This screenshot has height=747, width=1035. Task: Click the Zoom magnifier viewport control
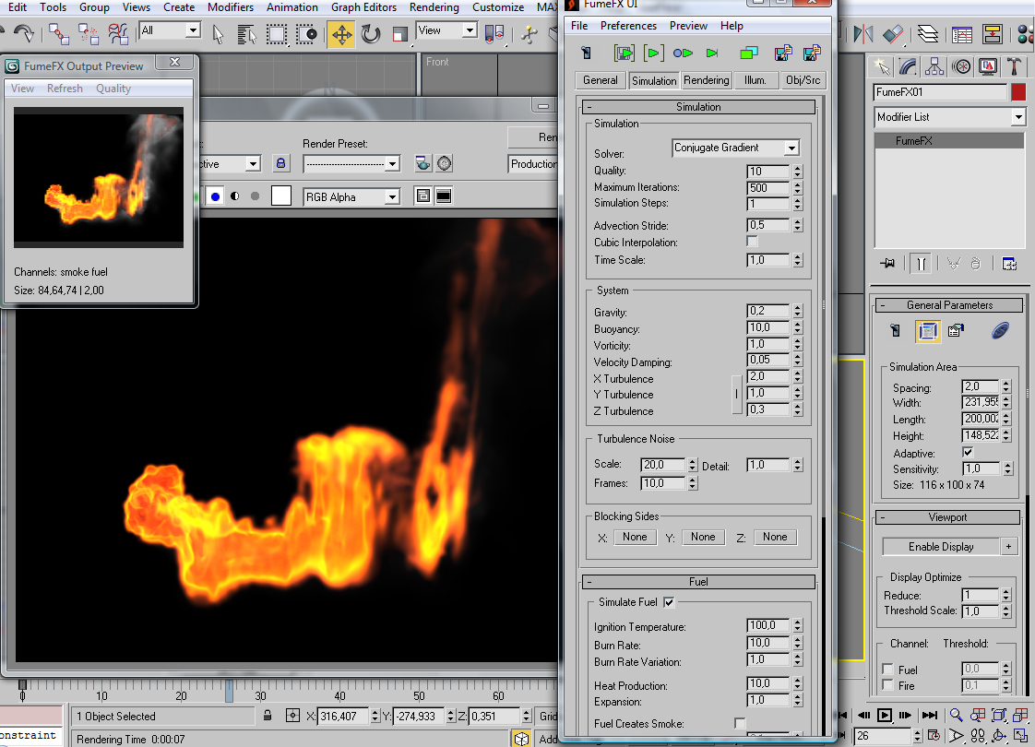point(955,716)
